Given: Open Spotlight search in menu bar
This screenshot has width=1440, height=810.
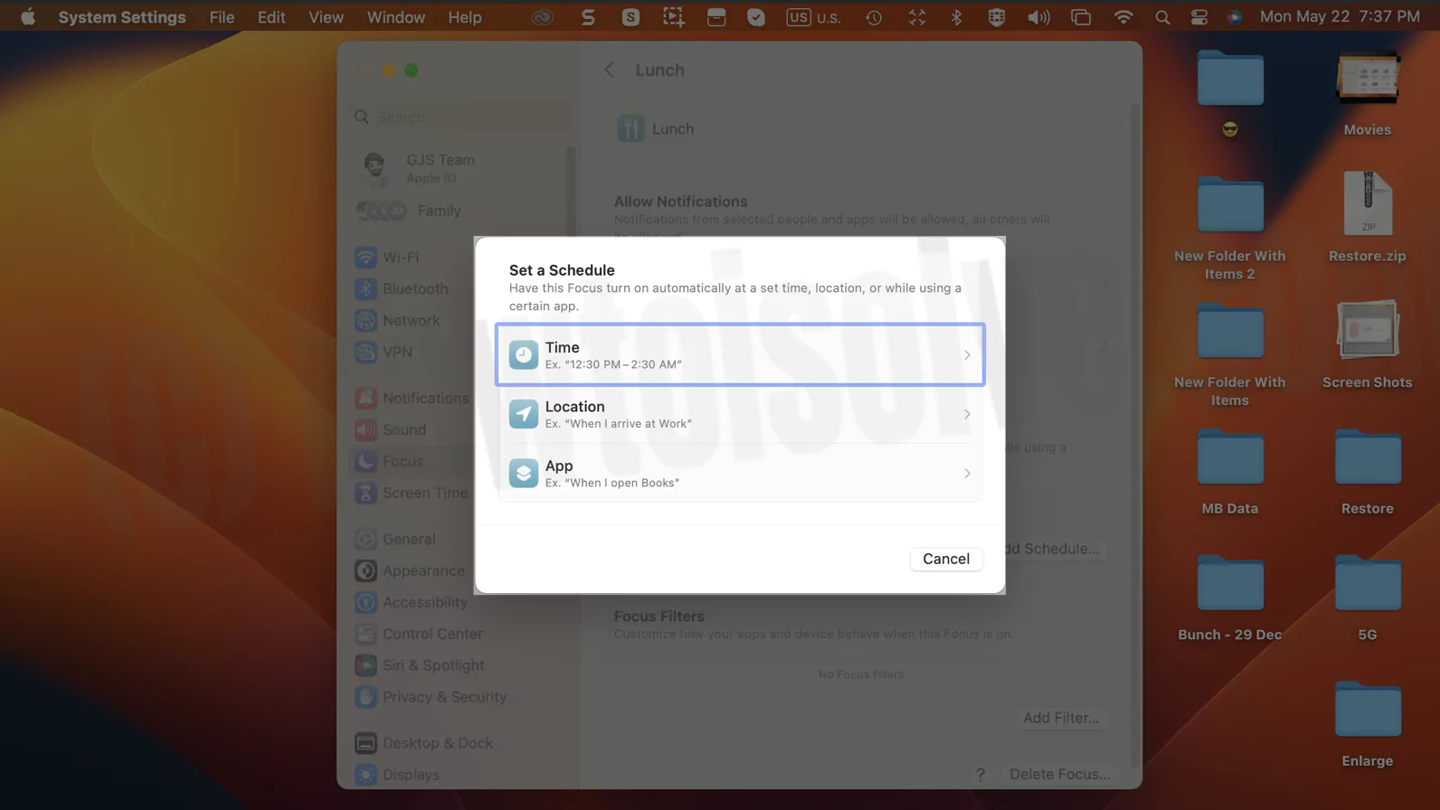Looking at the screenshot, I should (1162, 17).
